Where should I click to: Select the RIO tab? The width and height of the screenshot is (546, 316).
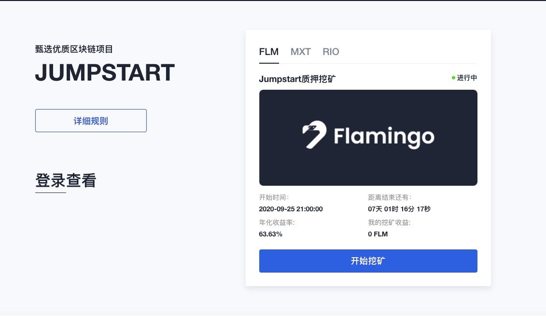tap(331, 52)
